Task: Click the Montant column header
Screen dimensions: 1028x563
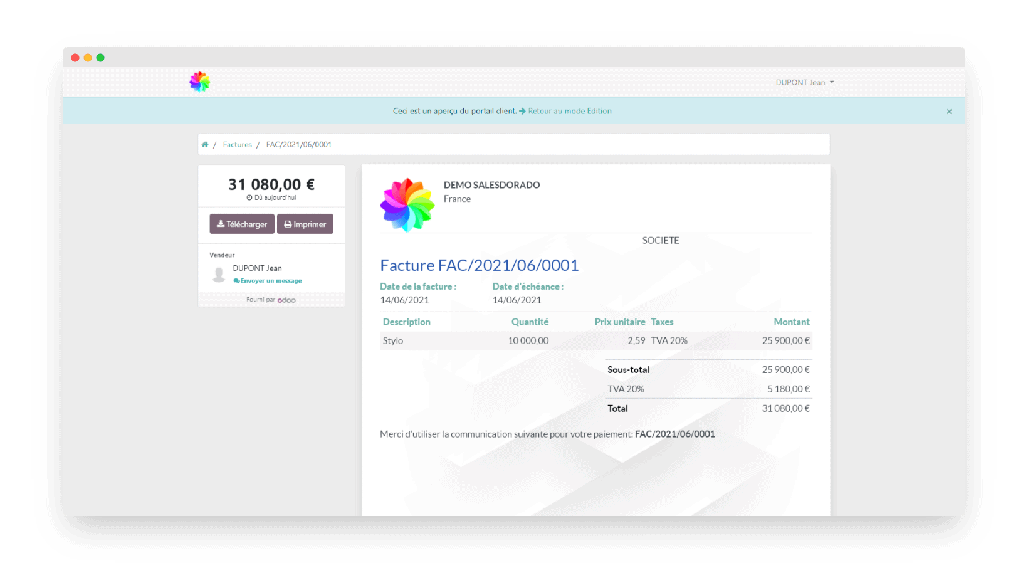Action: (x=792, y=322)
